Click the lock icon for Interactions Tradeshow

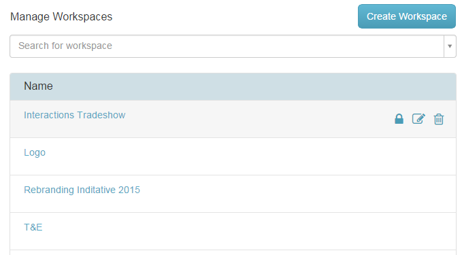[399, 119]
